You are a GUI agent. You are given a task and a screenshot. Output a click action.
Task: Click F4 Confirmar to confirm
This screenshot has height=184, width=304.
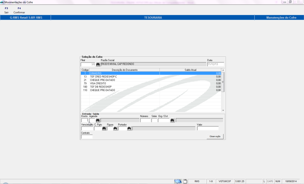19,10
